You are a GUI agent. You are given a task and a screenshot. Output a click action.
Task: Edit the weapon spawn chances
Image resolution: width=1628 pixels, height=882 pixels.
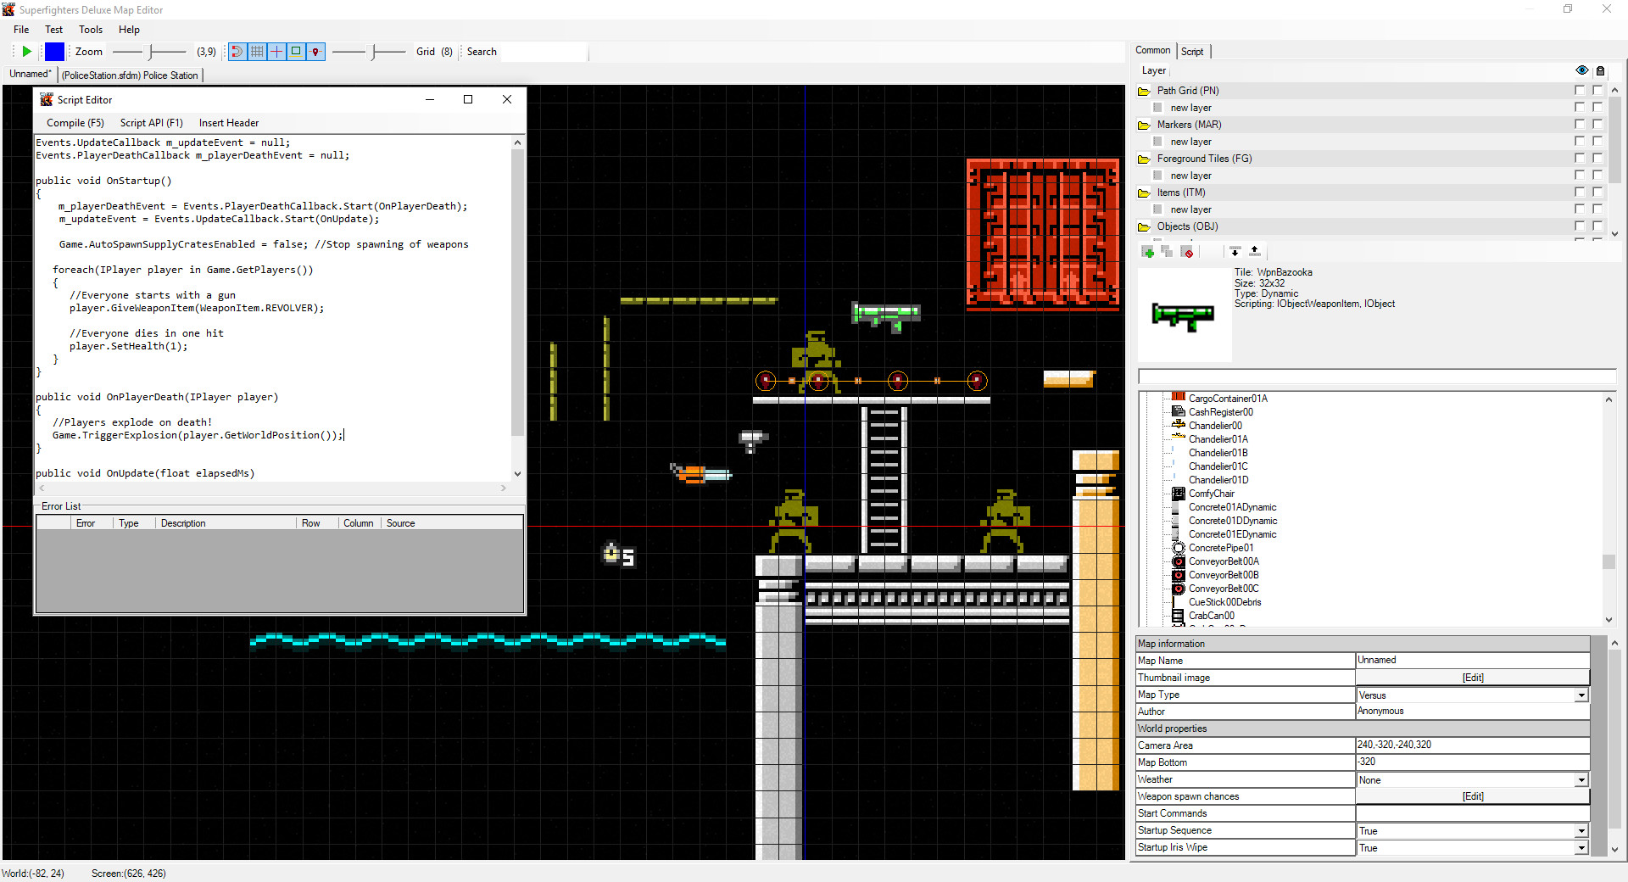tap(1472, 796)
